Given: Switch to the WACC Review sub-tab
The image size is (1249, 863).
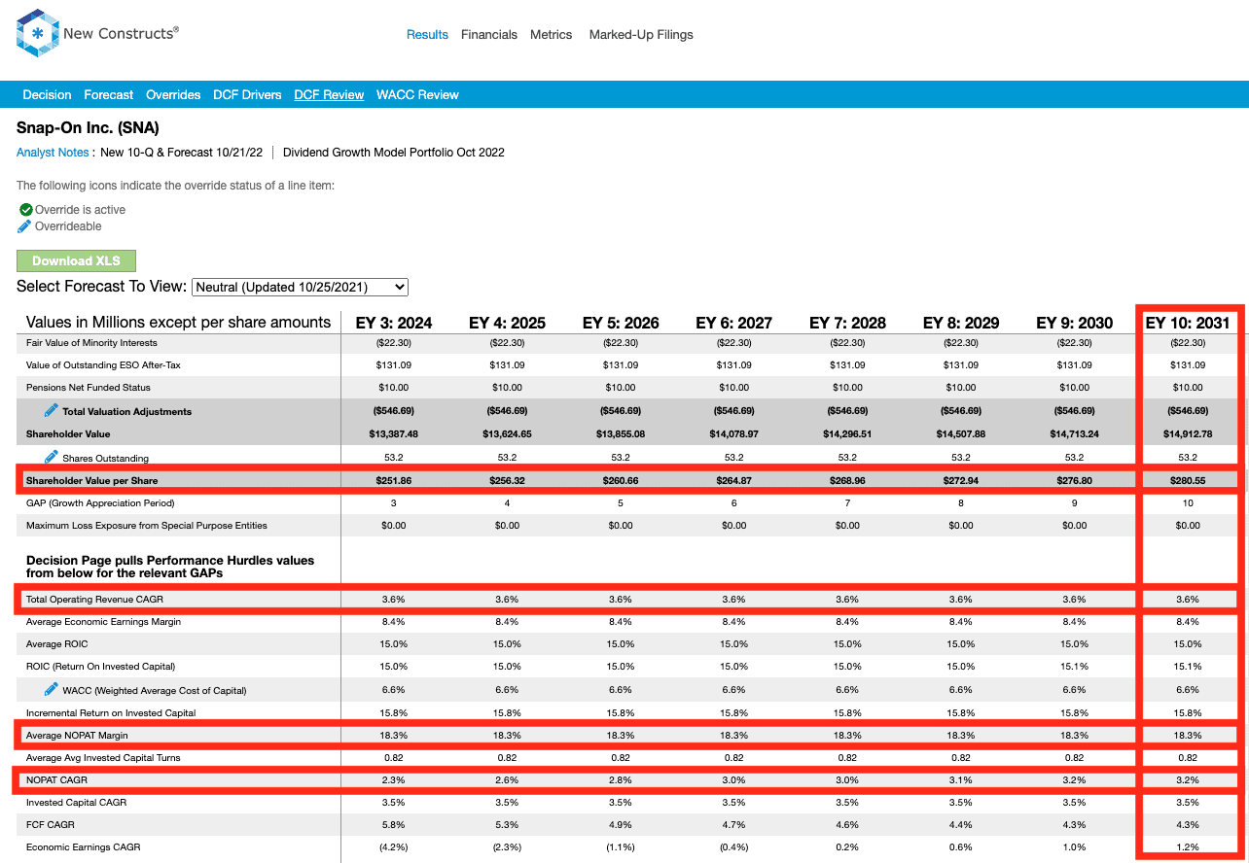Looking at the screenshot, I should [417, 95].
